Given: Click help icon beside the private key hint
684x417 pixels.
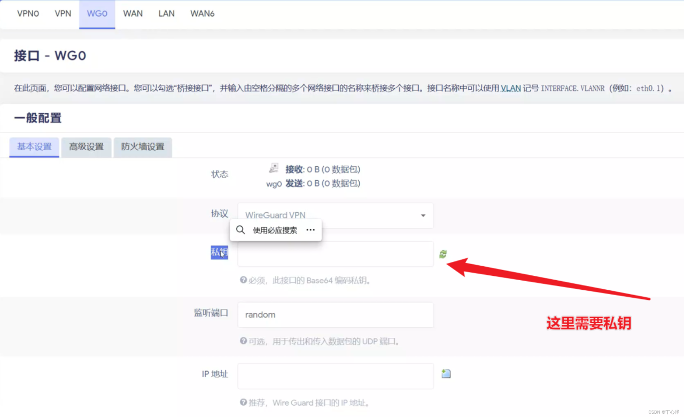Looking at the screenshot, I should click(243, 280).
